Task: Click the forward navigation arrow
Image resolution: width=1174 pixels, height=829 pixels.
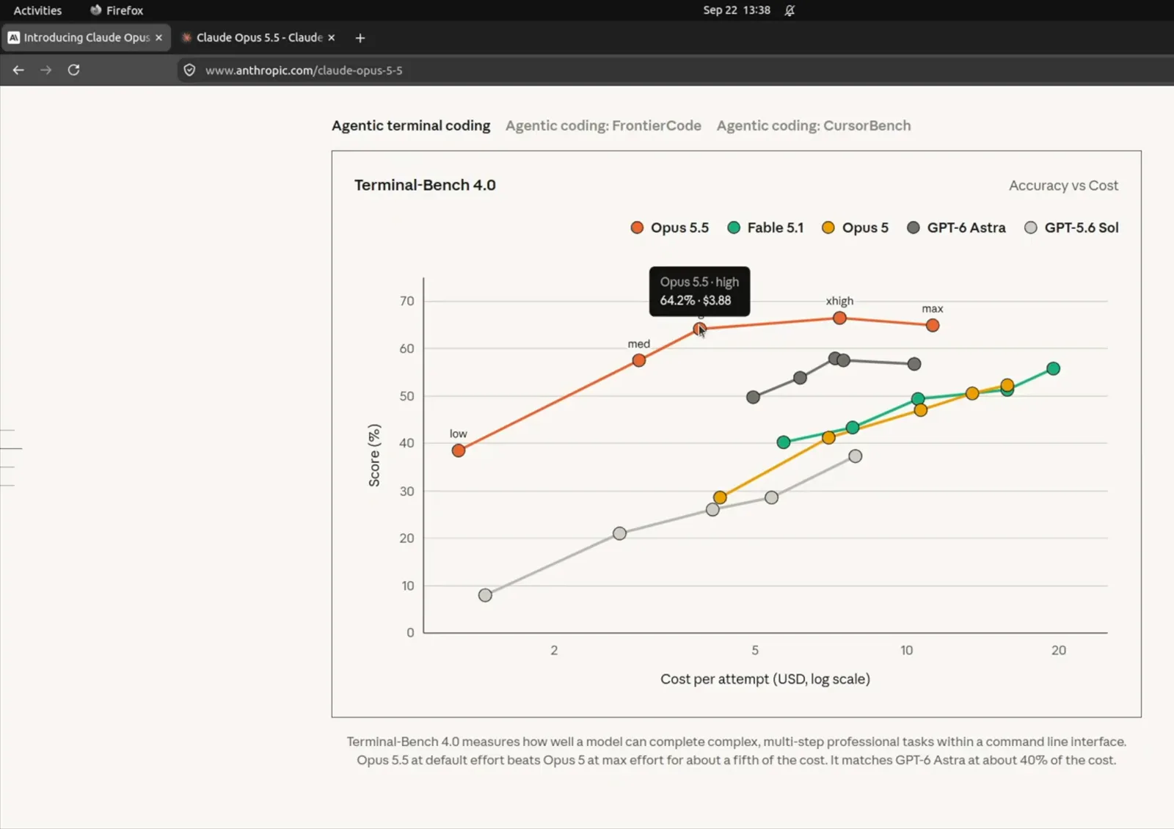Action: click(x=45, y=70)
